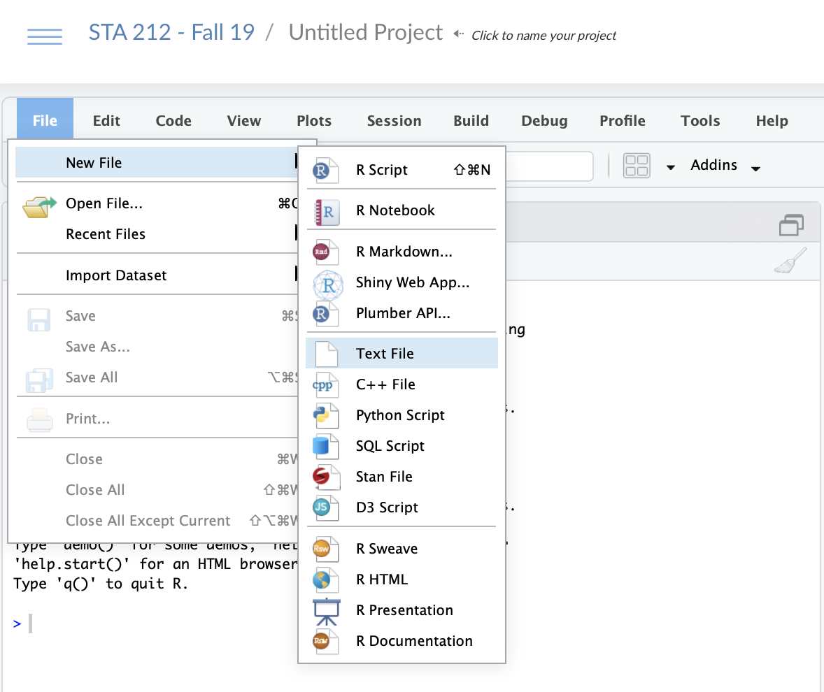Click the Shiny Web App icon
This screenshot has height=692, width=824.
pos(328,285)
